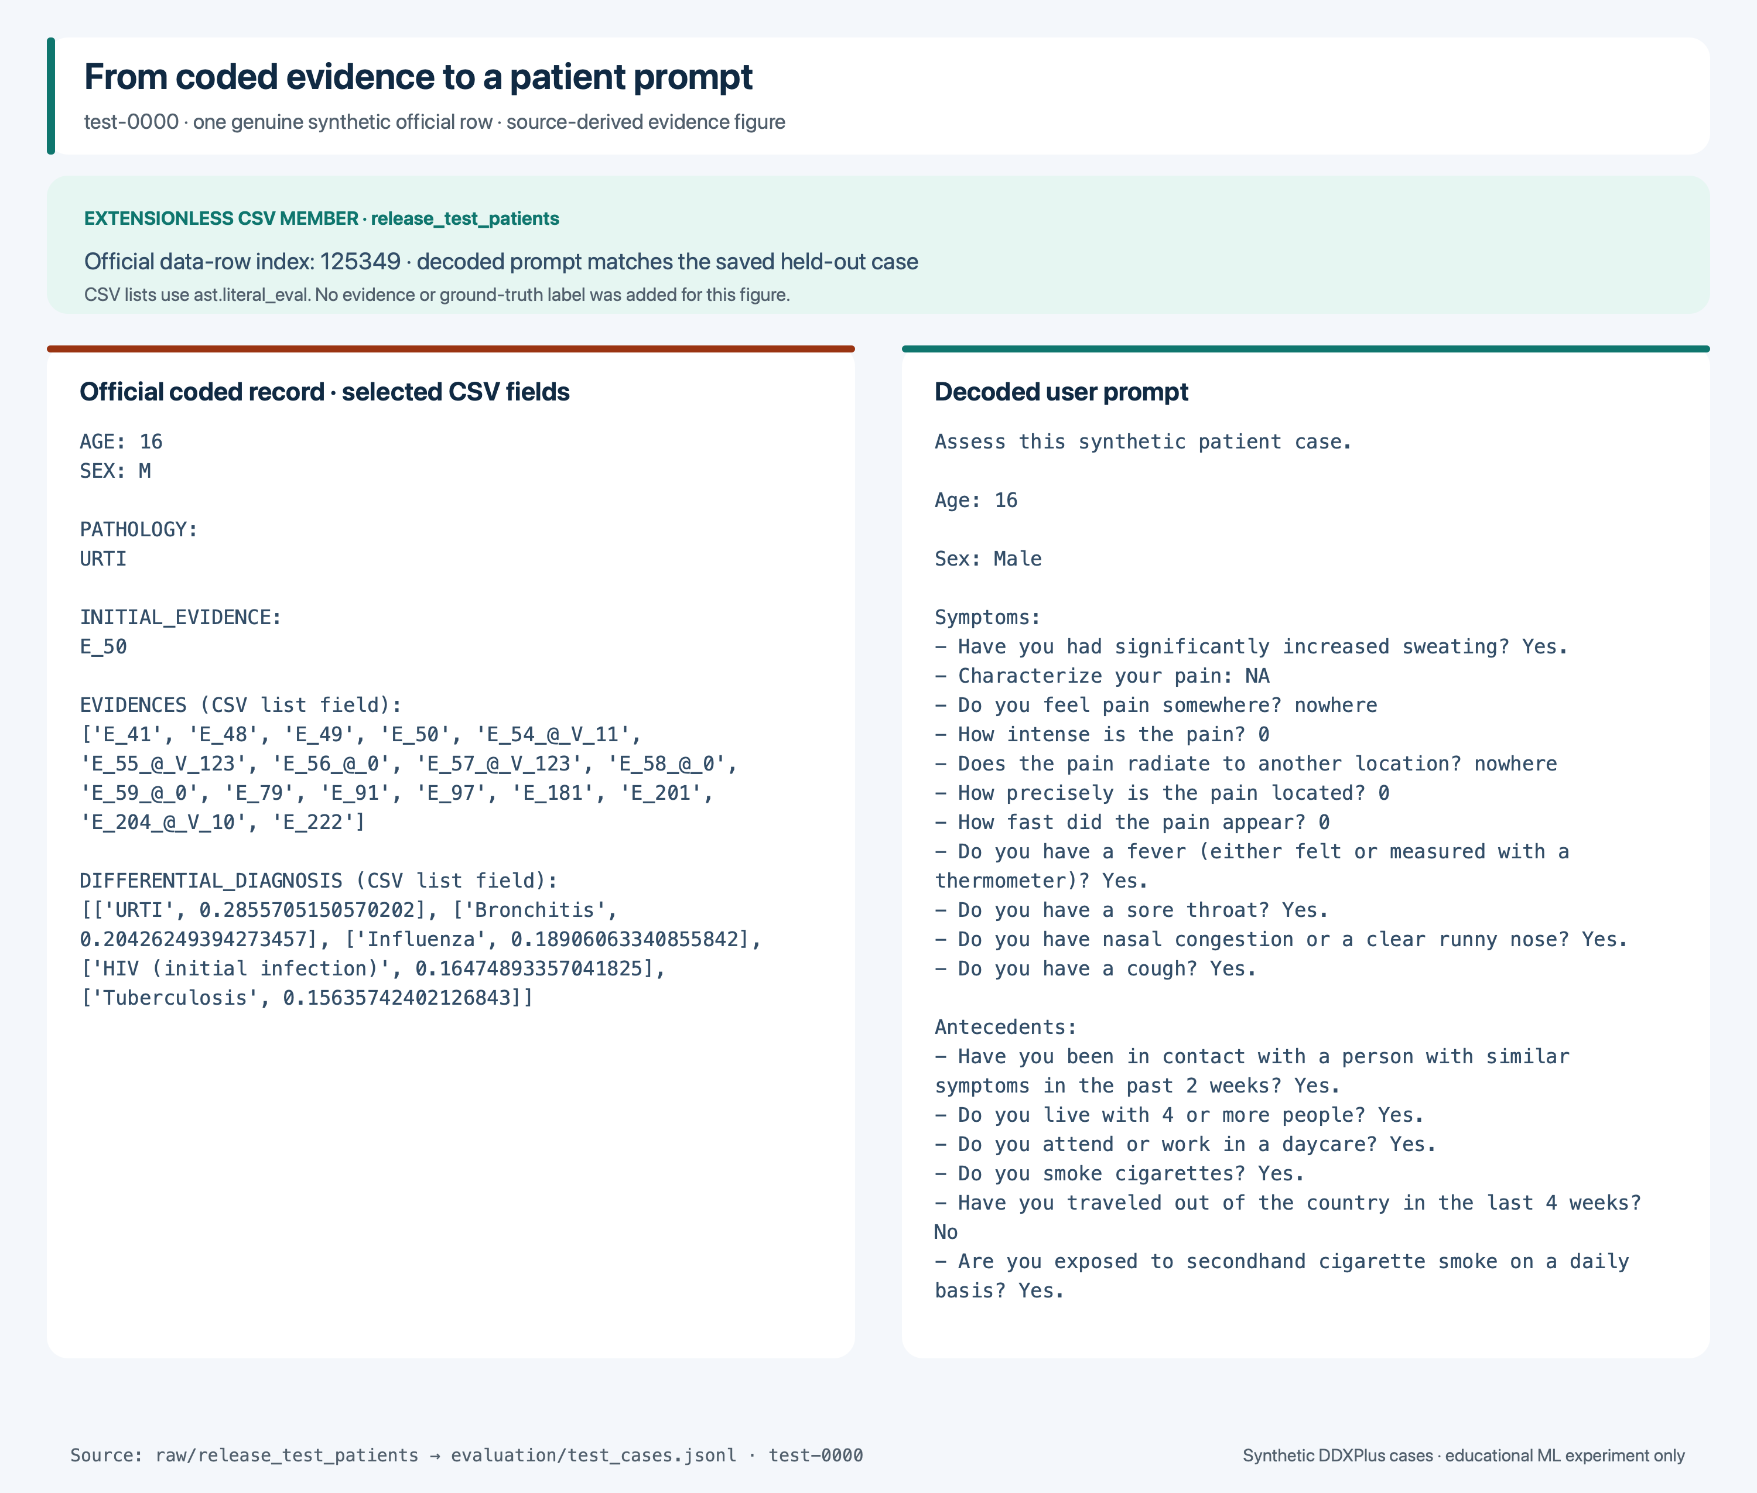Click heading 'Official coded record · selected CSV fields'
This screenshot has width=1757, height=1493.
[324, 392]
